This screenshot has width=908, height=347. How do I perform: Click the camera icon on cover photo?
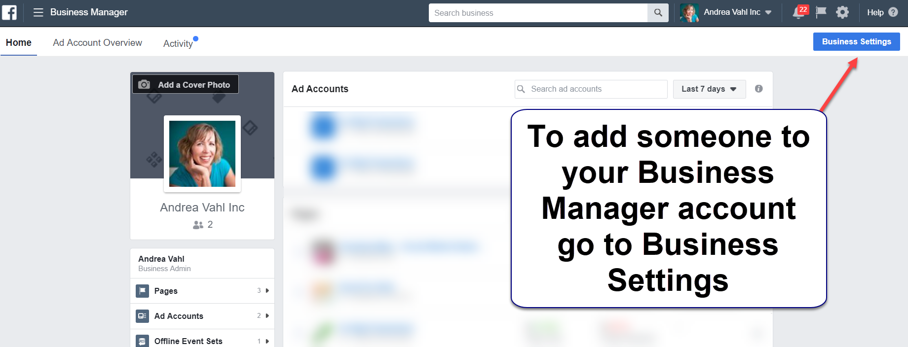pos(144,84)
